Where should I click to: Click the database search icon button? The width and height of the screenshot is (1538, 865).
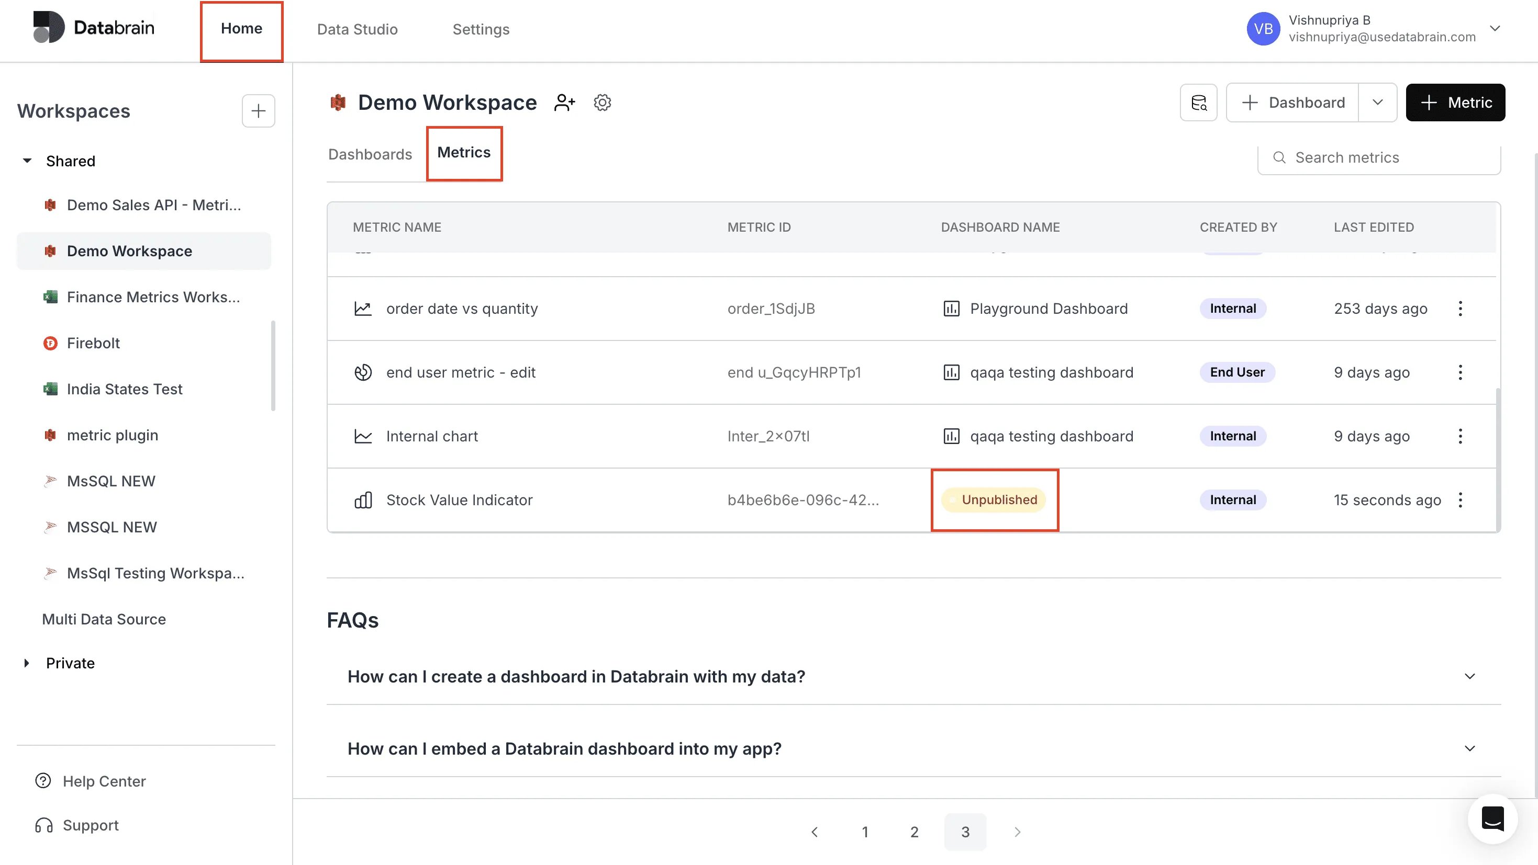[1198, 103]
